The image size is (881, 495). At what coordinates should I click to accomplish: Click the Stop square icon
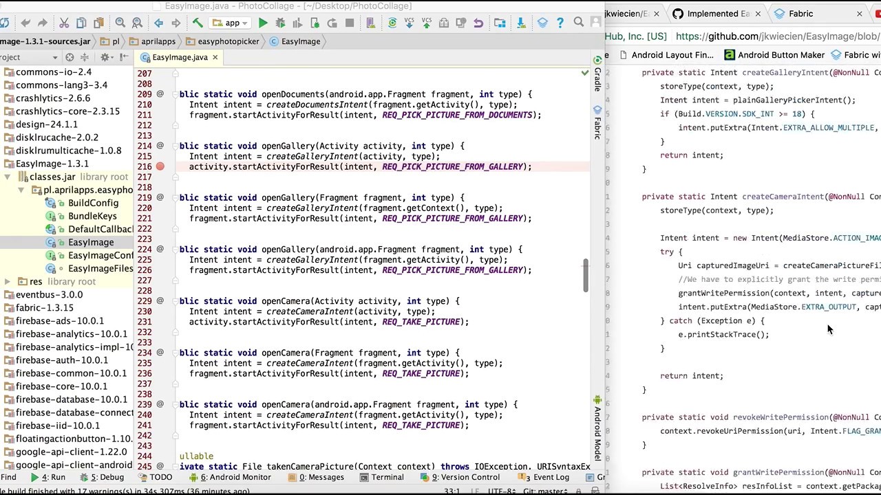350,23
